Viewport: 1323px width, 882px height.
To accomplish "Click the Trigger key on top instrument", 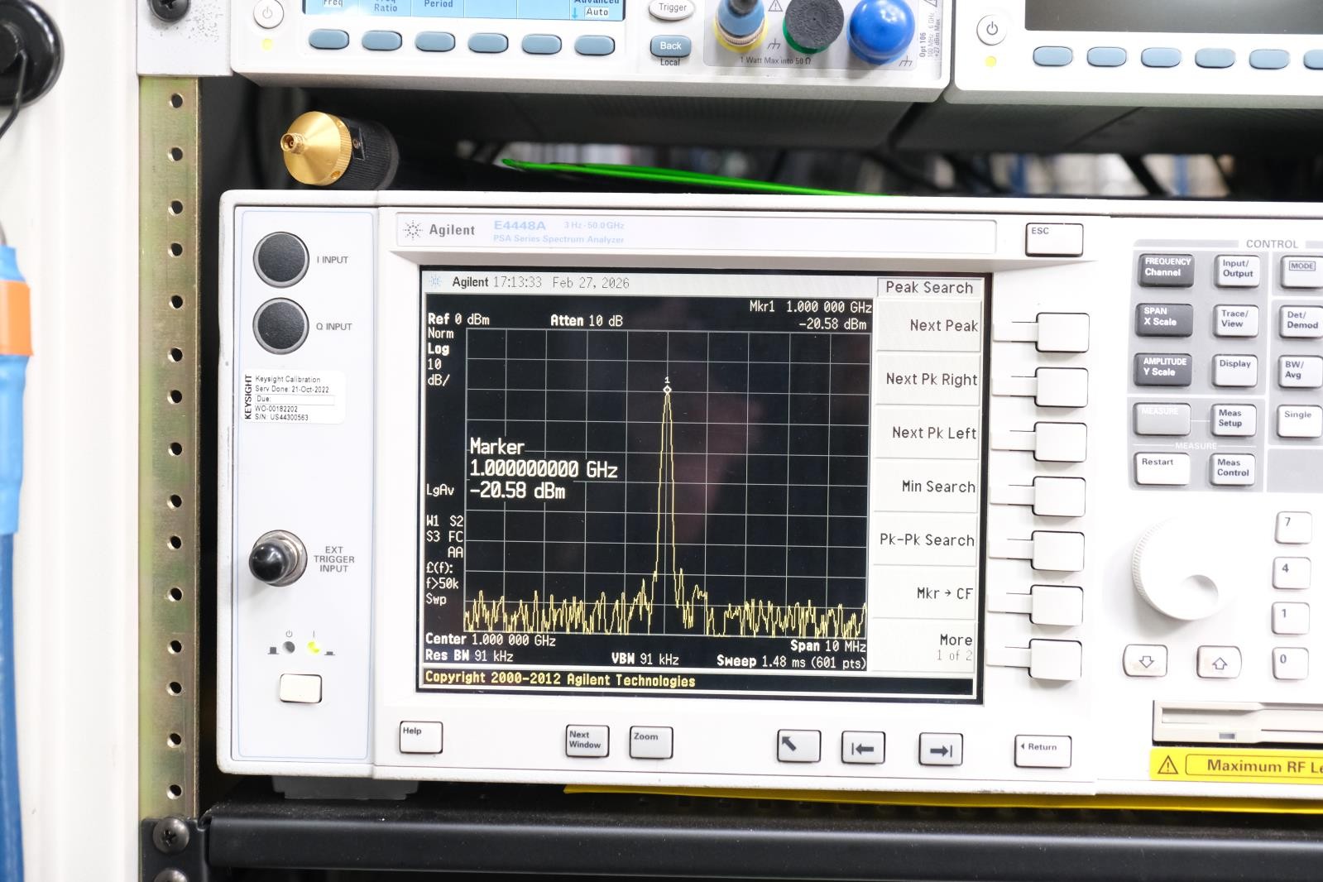I will (672, 9).
